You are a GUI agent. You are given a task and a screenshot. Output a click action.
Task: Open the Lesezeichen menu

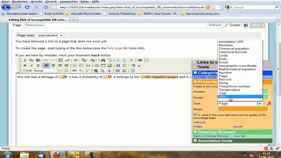click(68, 2)
